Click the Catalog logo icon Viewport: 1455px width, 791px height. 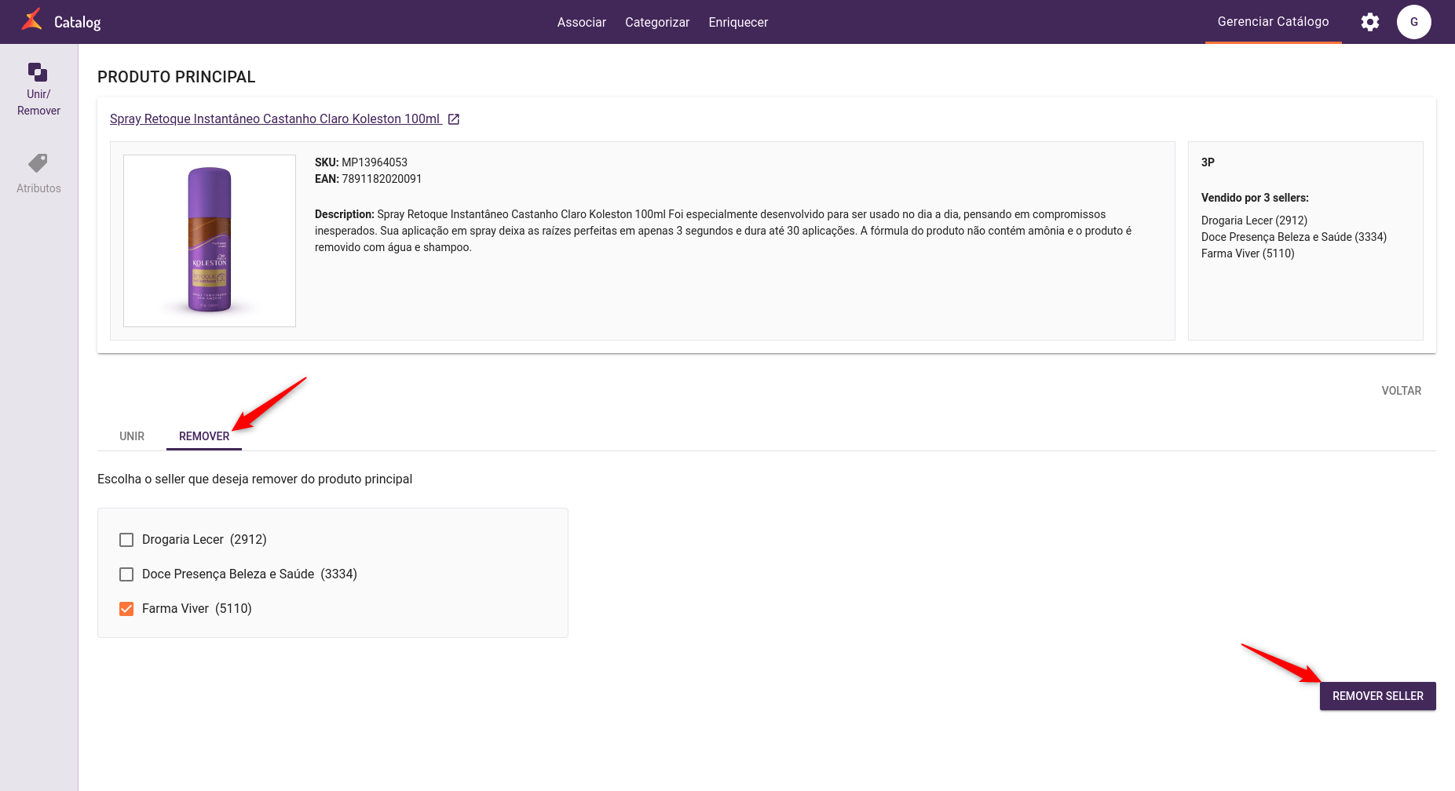click(x=32, y=20)
